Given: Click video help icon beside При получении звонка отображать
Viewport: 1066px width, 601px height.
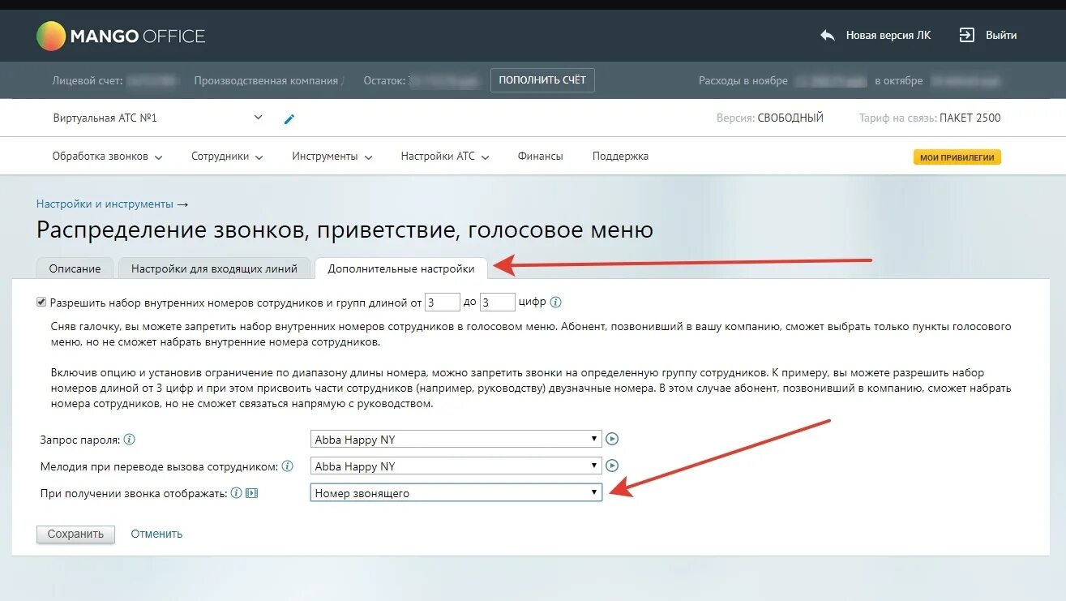Looking at the screenshot, I should point(251,492).
